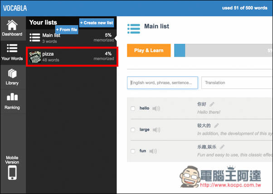Click the Your lists heading
The height and width of the screenshot is (194, 273).
[x=43, y=23]
